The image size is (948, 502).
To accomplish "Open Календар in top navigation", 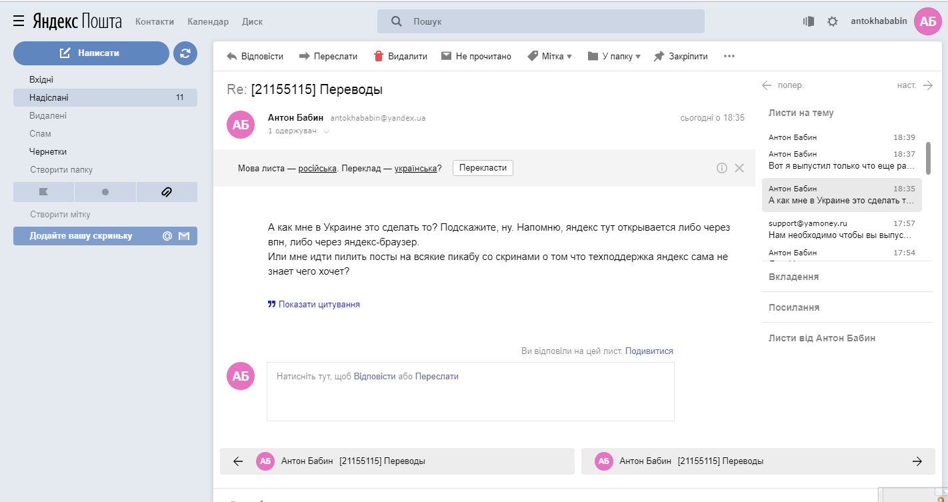I will tap(208, 21).
